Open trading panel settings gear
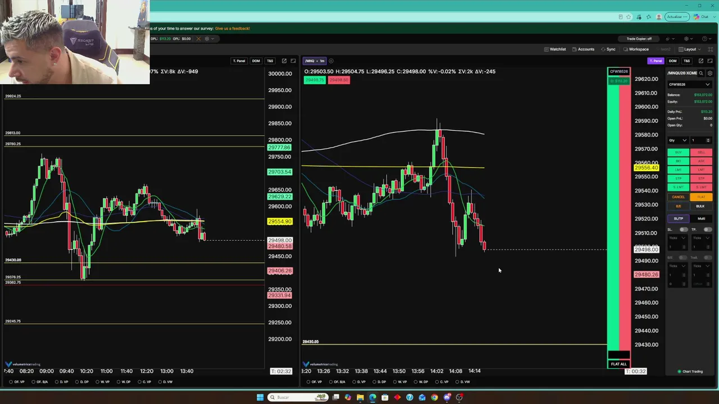719x404 pixels. (x=710, y=73)
